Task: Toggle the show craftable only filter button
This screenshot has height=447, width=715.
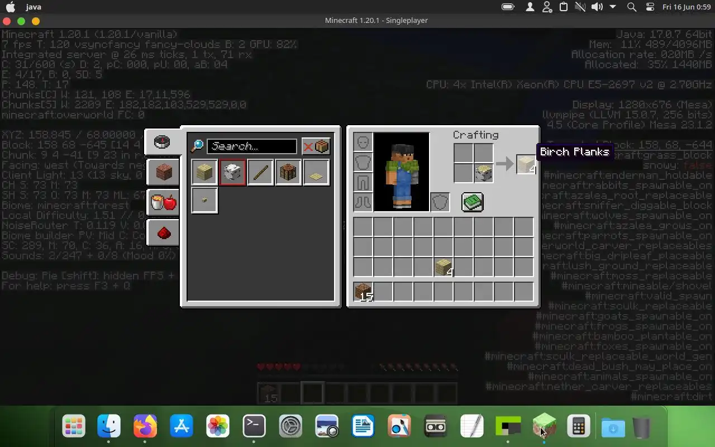Action: (x=316, y=146)
